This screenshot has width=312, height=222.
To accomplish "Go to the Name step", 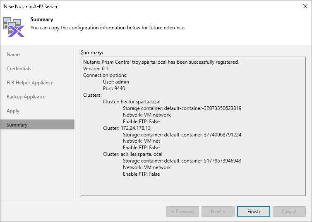I will coord(13,55).
